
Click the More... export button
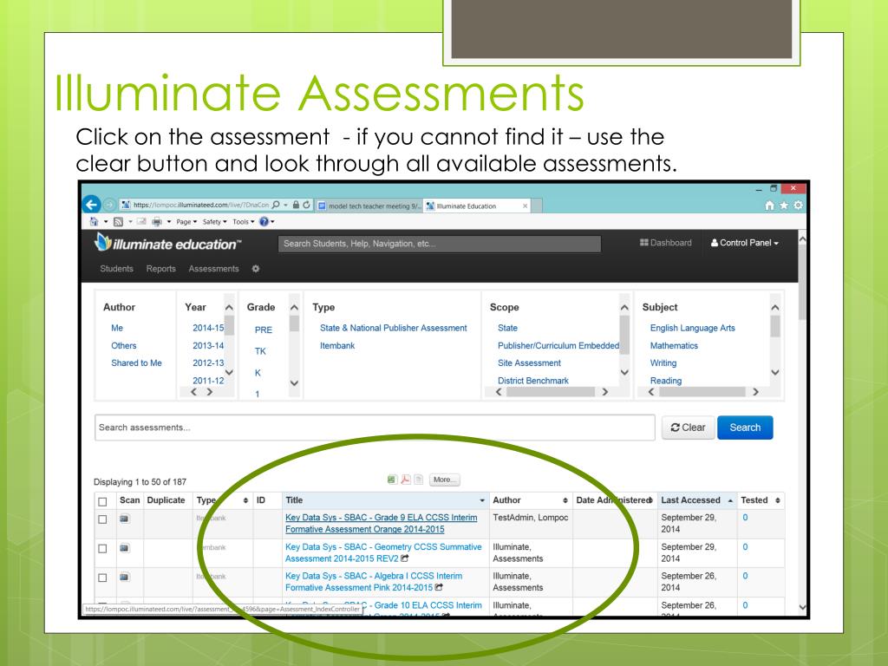[x=444, y=480]
